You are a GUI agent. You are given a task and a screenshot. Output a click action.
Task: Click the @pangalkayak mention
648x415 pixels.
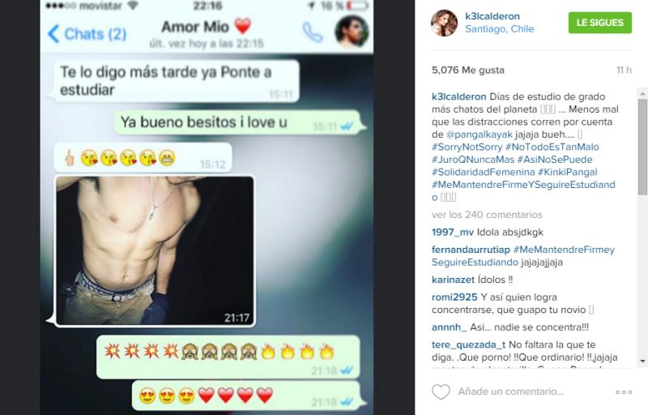[479, 135]
